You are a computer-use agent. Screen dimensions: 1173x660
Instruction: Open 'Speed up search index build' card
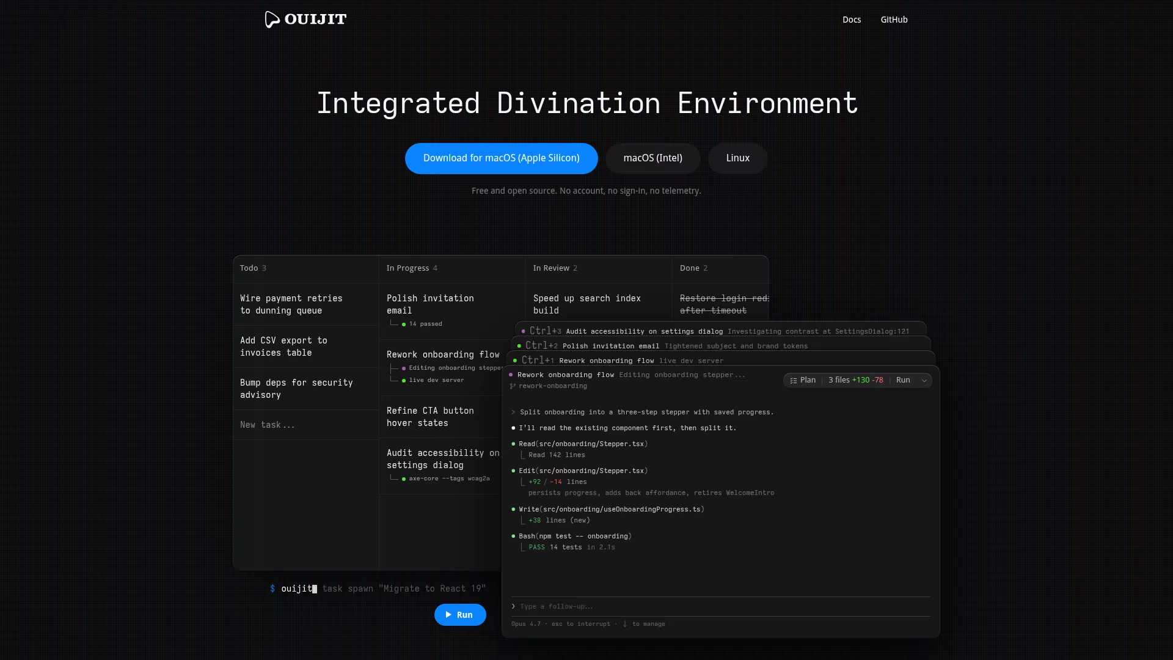tap(599, 304)
